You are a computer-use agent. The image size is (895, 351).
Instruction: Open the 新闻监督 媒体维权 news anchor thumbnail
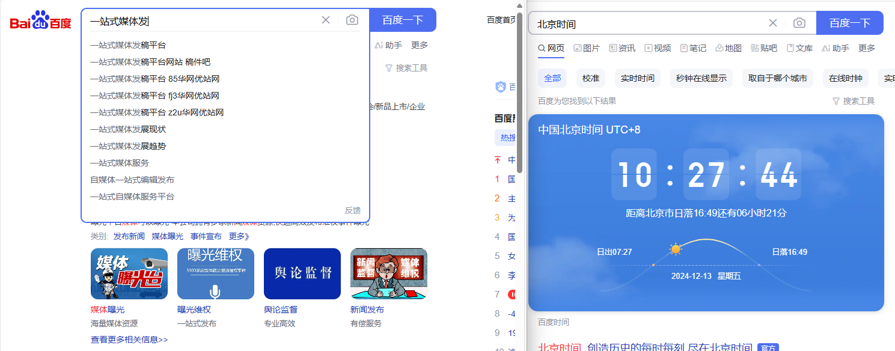(389, 273)
